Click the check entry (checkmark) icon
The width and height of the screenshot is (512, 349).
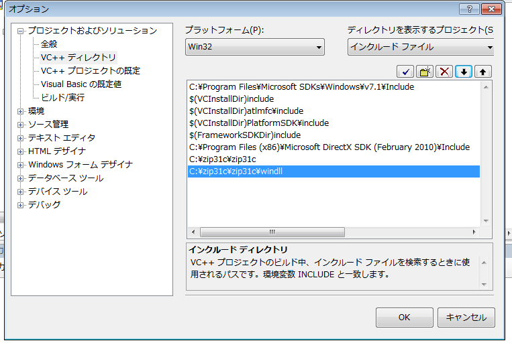pos(405,72)
